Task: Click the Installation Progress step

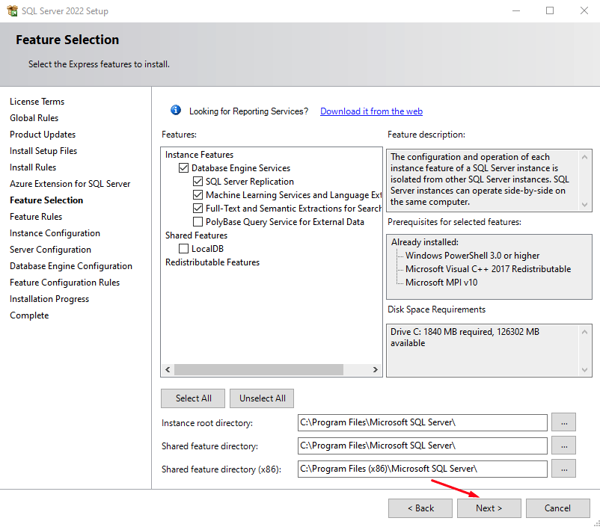Action: (49, 299)
